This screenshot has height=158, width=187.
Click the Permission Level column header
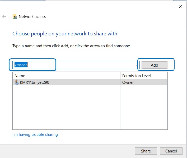[x=136, y=76]
